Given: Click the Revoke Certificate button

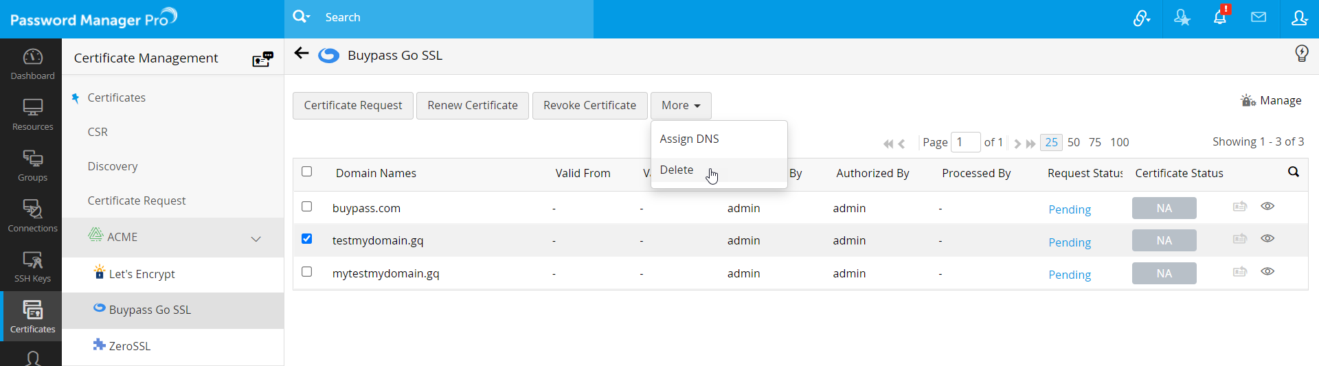Looking at the screenshot, I should click(x=590, y=106).
